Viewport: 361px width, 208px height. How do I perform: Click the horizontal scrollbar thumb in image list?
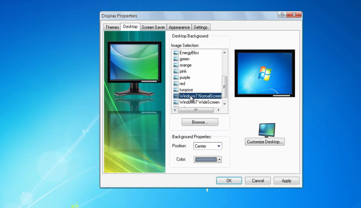[x=196, y=110]
